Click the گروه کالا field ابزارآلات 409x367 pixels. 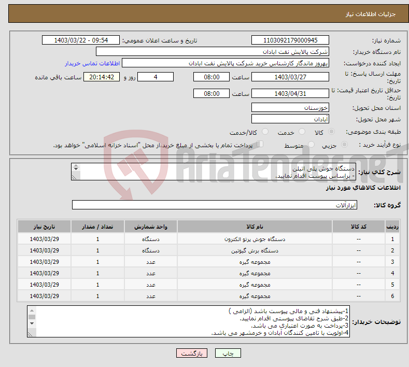(x=215, y=205)
